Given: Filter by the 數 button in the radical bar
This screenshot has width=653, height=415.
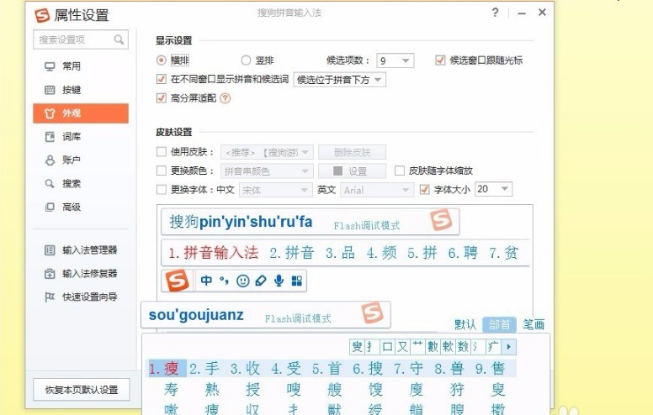Looking at the screenshot, I should [433, 346].
